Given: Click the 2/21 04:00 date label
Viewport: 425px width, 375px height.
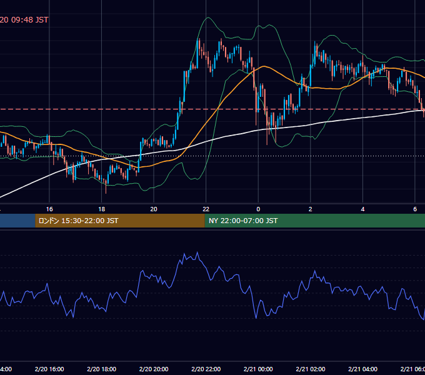Looking at the screenshot, I should tap(362, 369).
